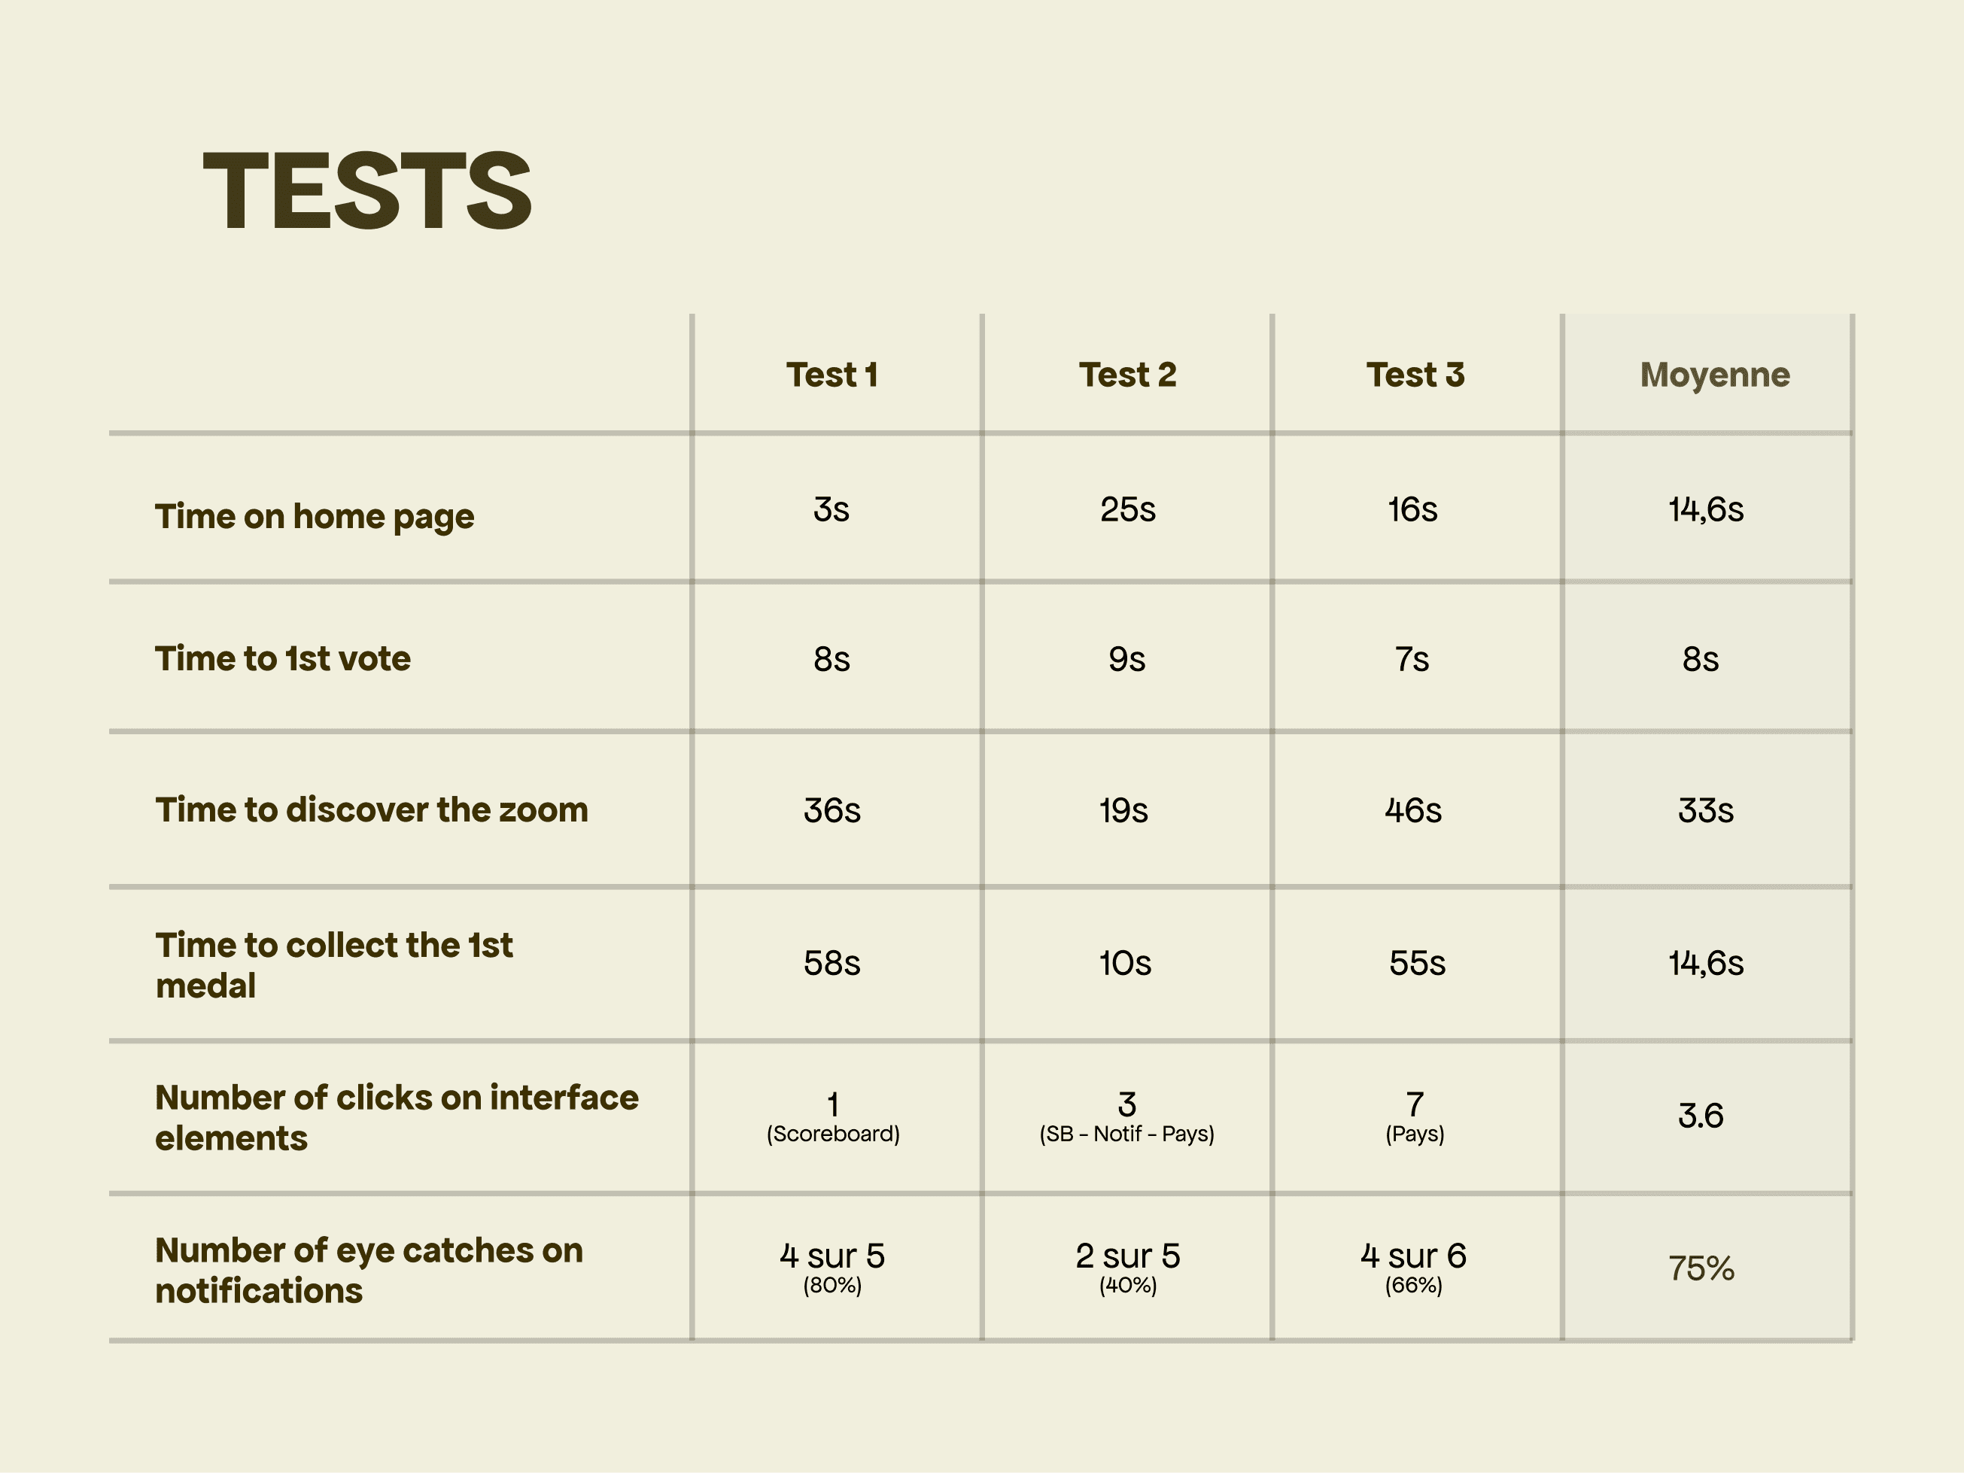
Task: Click Number of eye catches on notifications label
Action: coord(369,1271)
